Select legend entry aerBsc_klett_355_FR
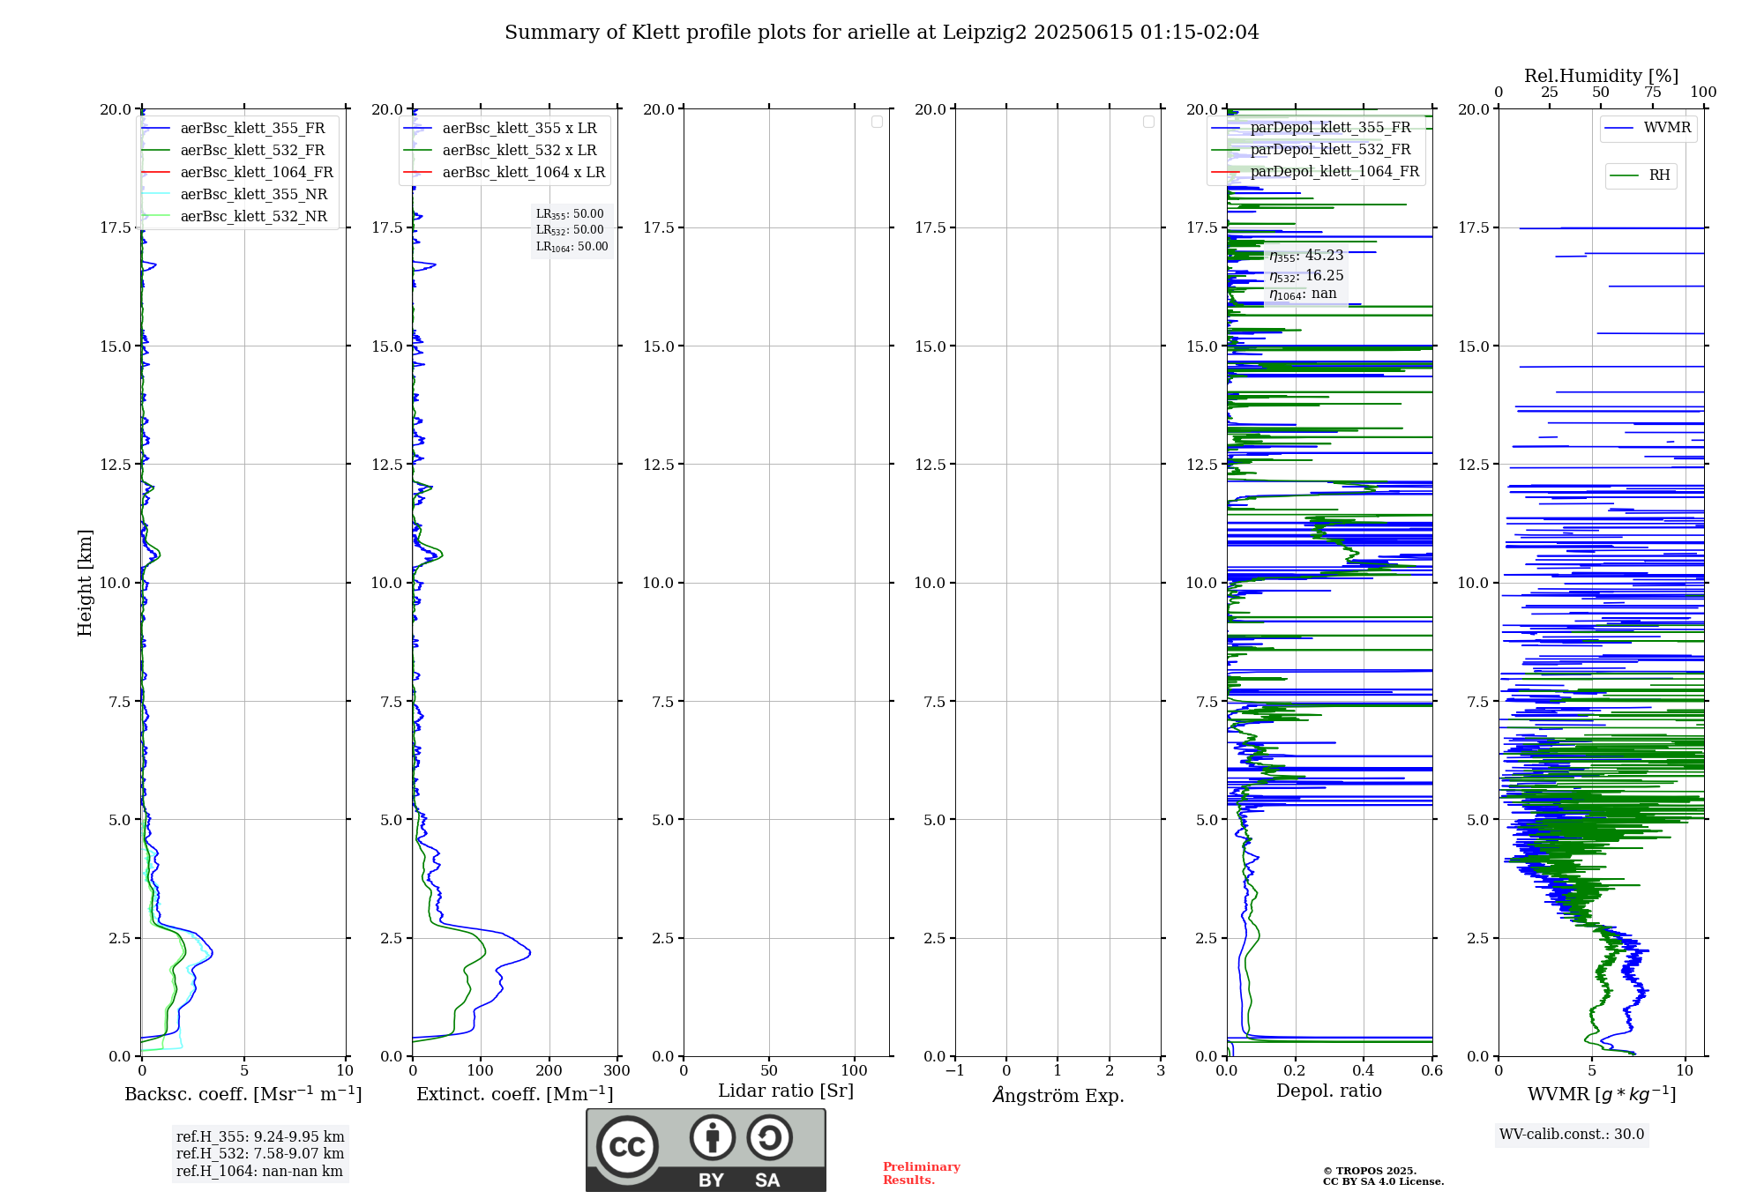 click(x=252, y=129)
